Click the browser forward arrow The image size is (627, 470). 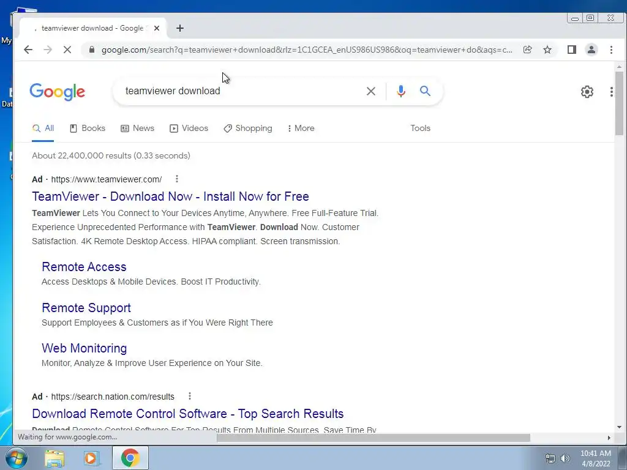48,50
